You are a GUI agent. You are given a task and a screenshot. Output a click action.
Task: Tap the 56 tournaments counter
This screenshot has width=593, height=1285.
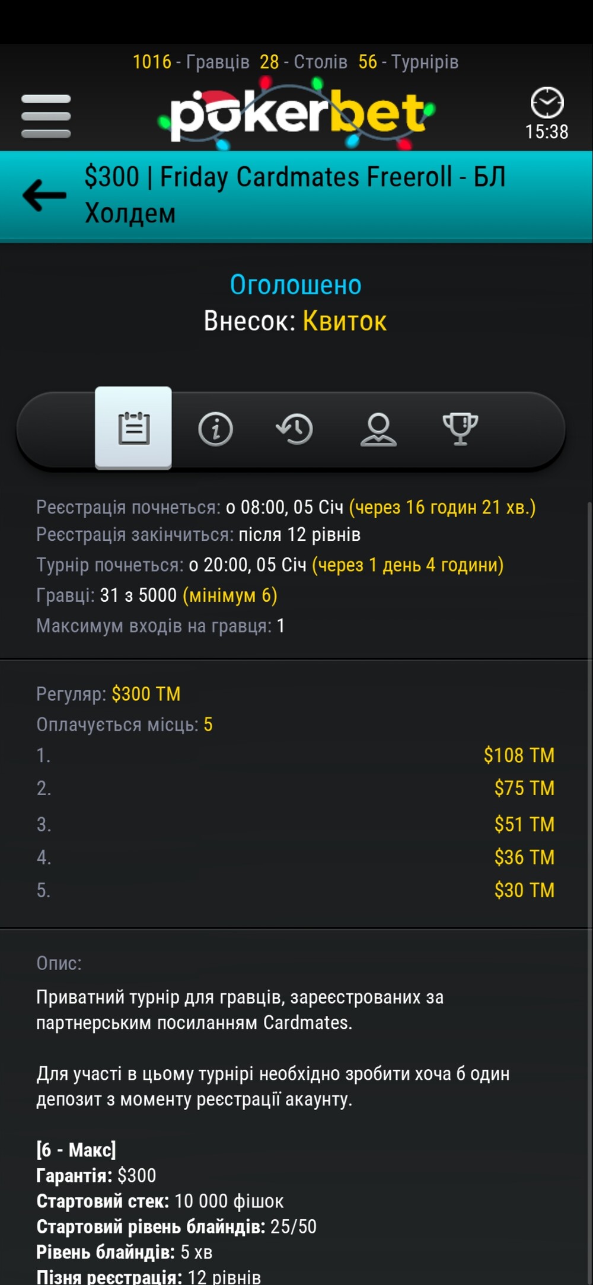408,62
